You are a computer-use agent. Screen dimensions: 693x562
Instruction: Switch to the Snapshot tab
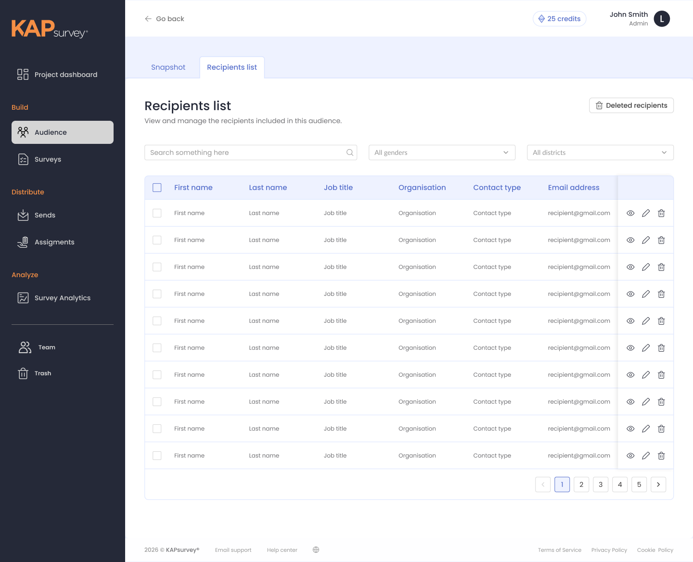click(x=168, y=67)
